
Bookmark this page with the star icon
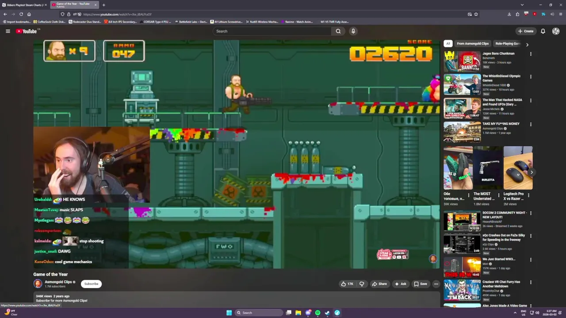click(x=476, y=14)
